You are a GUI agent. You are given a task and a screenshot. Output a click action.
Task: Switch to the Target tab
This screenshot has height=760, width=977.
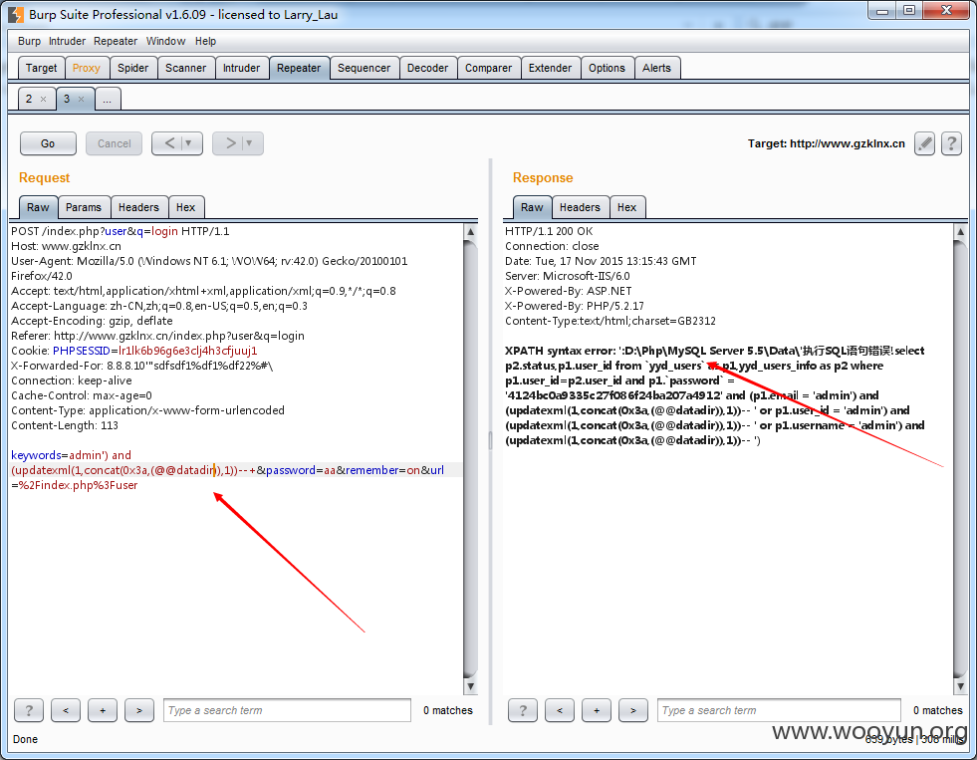coord(41,68)
